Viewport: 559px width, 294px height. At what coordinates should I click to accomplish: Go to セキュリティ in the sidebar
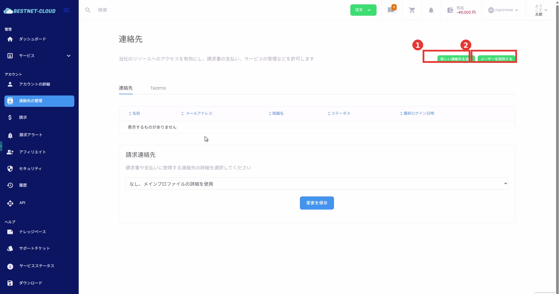30,169
